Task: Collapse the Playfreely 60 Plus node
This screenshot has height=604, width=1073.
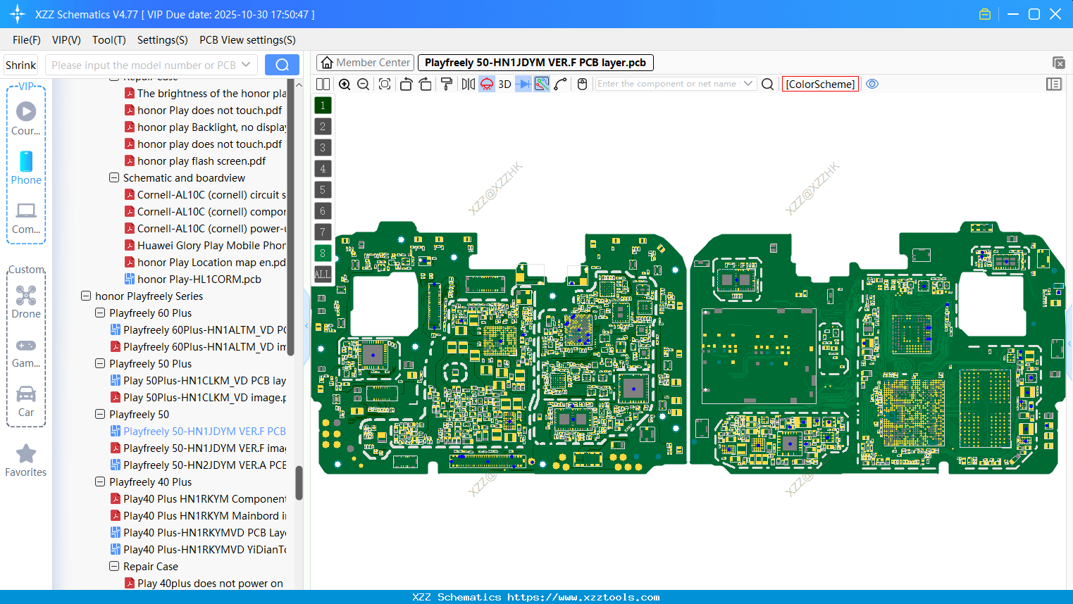Action: [x=100, y=313]
